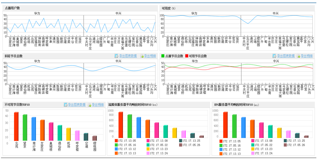This screenshot has width=318, height=164.
Task: Click tallest red bar in 流媒体服务器 chart
Action: (x=121, y=125)
